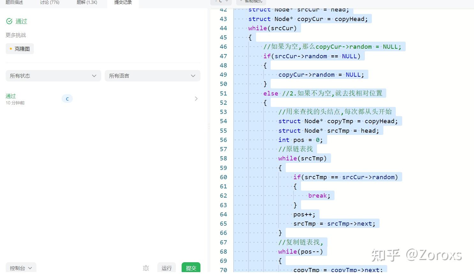This screenshot has height=274, width=474.
Task: Click the 运行 run button
Action: (166, 268)
